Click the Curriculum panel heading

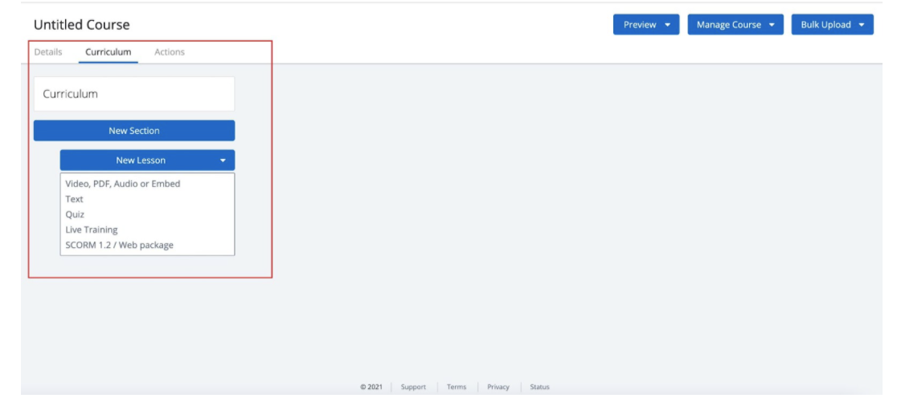coord(71,94)
